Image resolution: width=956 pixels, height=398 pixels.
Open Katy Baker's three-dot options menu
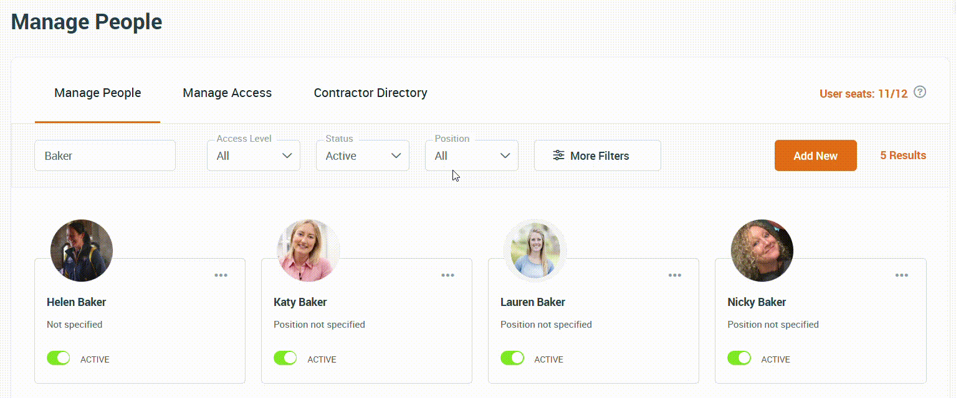tap(447, 275)
